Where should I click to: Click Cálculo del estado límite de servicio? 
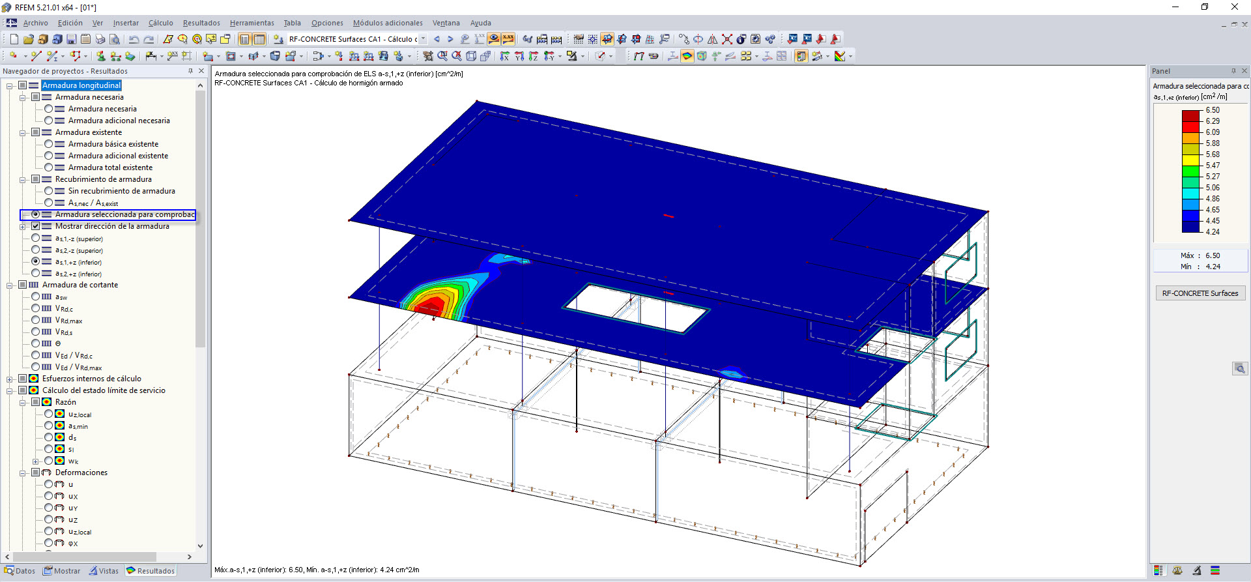pos(104,390)
